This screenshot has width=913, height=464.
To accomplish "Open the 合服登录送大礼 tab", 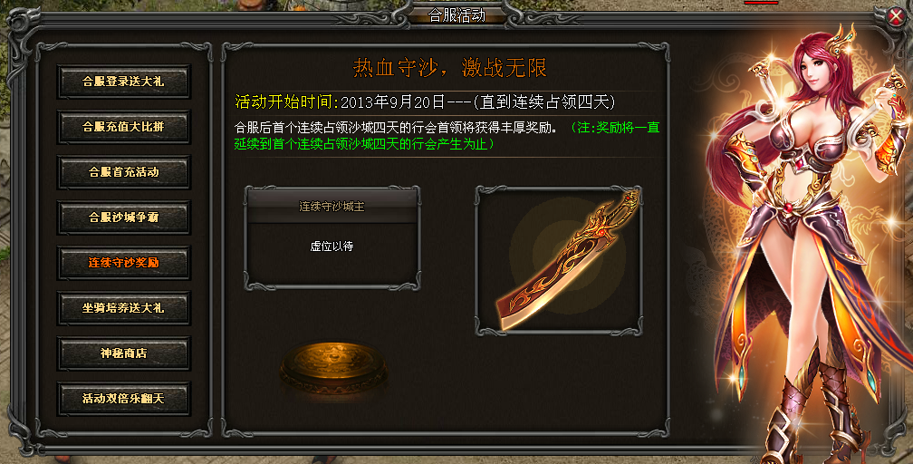I will (x=123, y=81).
